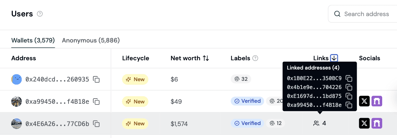Copy address 0x240dcd...260935
Screen dimensions: 397x138
pyautogui.click(x=97, y=79)
